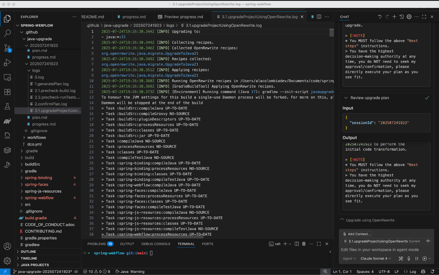Start a new chat session

[394, 17]
